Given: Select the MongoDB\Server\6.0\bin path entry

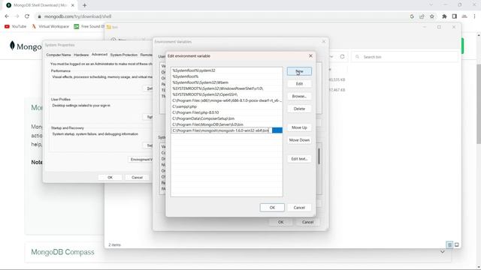Looking at the screenshot, I should [226, 124].
